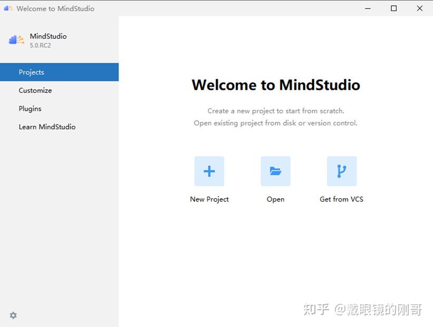Get a project from VCS
The width and height of the screenshot is (433, 327).
pyautogui.click(x=341, y=199)
